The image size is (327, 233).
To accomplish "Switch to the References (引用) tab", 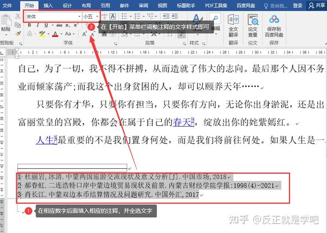I will click(x=105, y=5).
